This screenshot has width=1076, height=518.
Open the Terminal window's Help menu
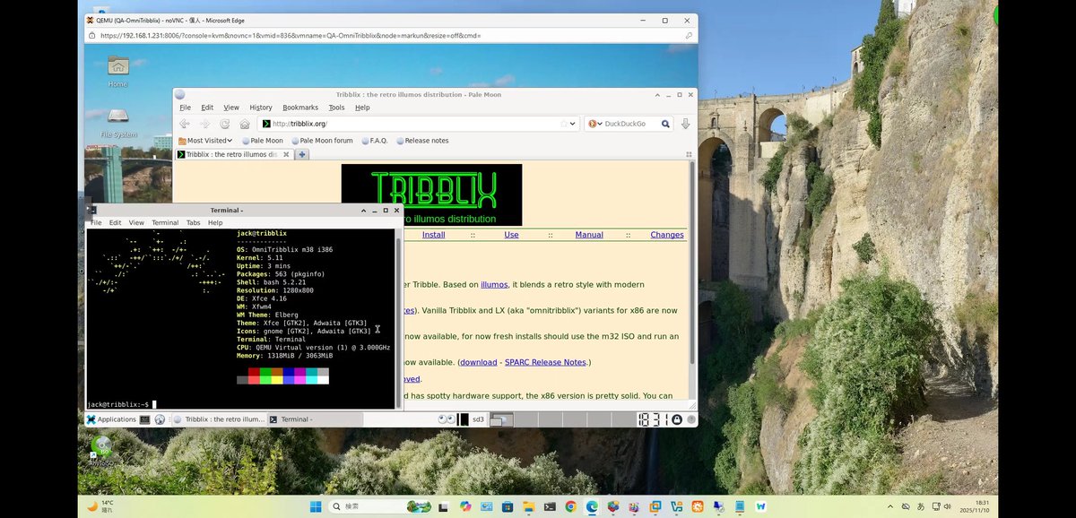point(215,222)
